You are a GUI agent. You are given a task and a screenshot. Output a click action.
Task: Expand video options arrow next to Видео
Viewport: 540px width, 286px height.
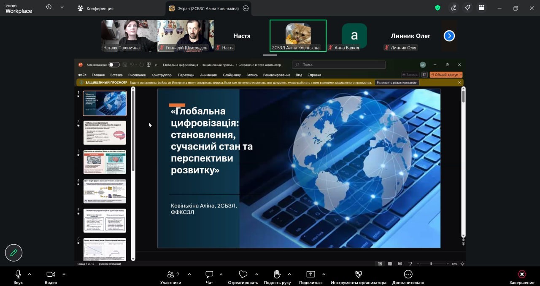pos(64,274)
